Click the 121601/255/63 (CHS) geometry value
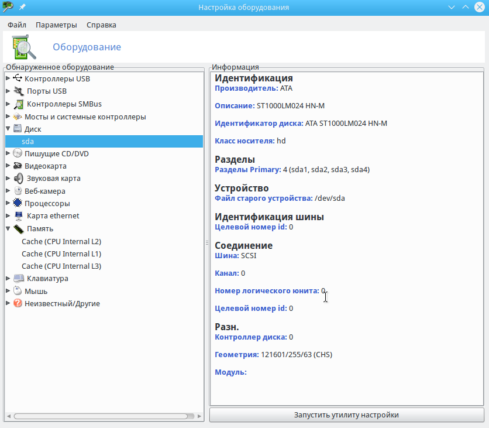The image size is (489, 428). tap(297, 355)
